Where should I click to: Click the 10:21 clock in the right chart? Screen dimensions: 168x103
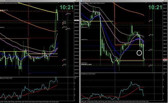pos(155,7)
